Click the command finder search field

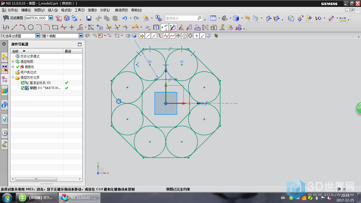coord(184,18)
